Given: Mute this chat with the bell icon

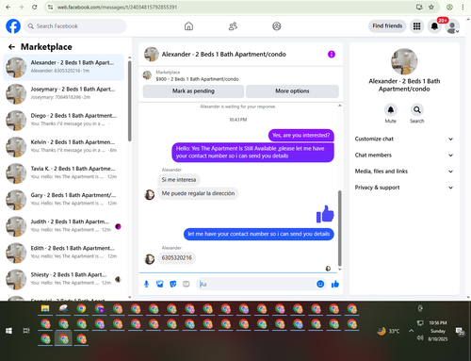Looking at the screenshot, I should click(x=391, y=110).
